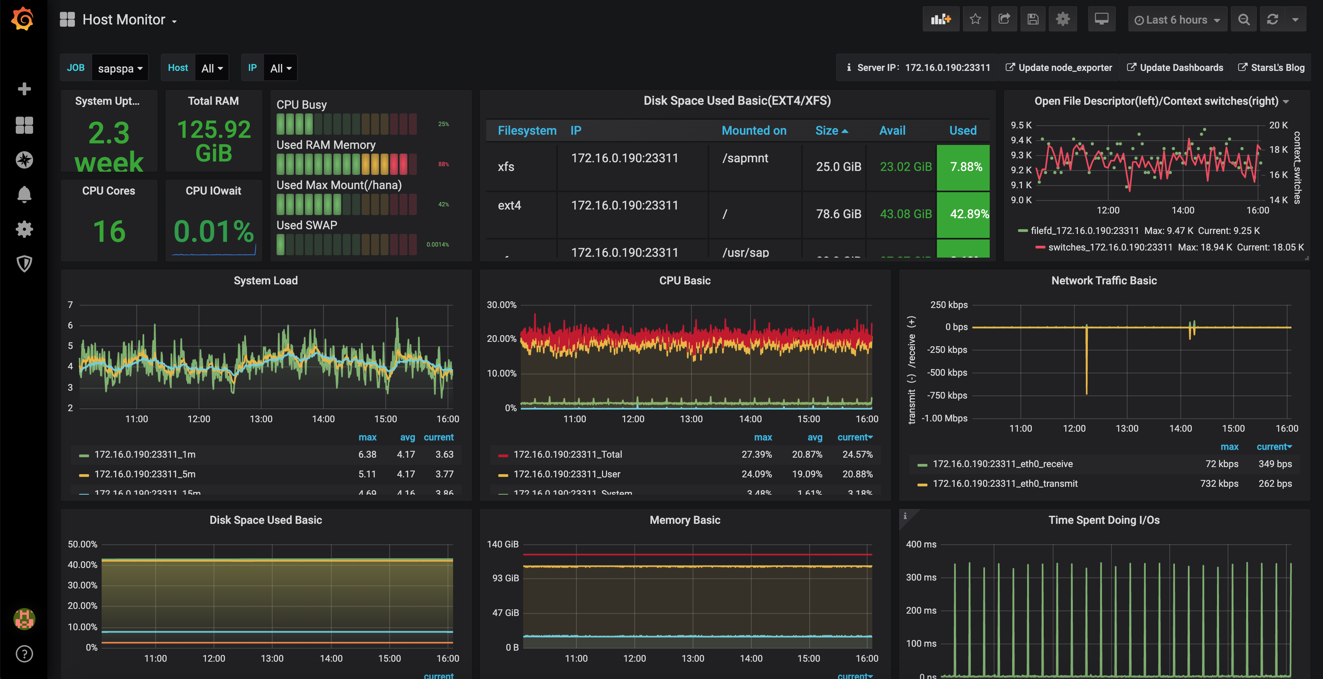The height and width of the screenshot is (679, 1323).
Task: Open Host Monitor dashboard title menu
Action: 123,20
